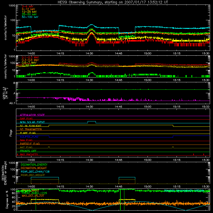Select the FRONT_RATIO_1225 legend label
The height and width of the screenshot is (213, 213).
[x=34, y=193]
